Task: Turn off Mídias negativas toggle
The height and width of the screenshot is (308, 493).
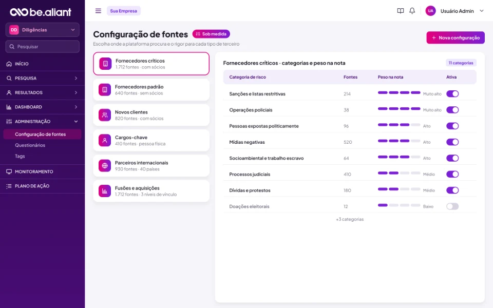Action: 452,142
